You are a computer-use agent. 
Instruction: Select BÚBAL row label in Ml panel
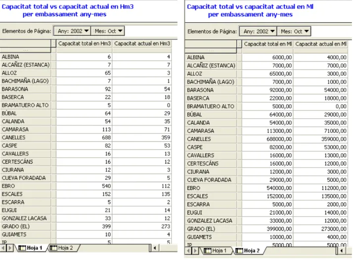211,115
